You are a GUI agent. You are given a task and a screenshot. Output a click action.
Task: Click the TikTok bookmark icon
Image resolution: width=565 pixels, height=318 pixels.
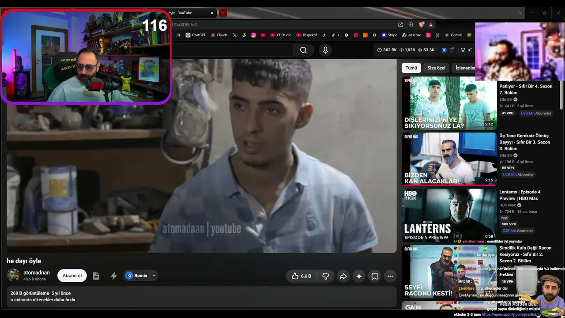pos(324,35)
